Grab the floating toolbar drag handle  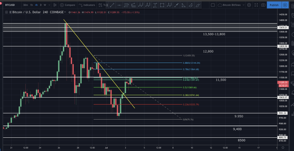coord(107,5)
